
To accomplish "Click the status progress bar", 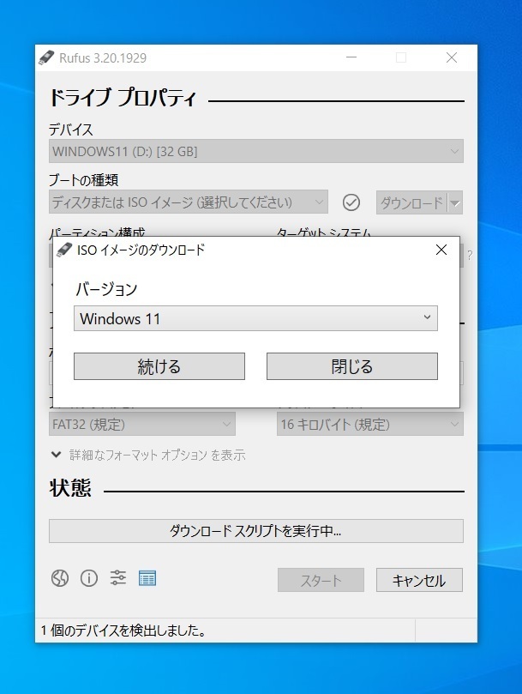I will 256,531.
